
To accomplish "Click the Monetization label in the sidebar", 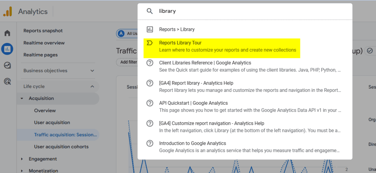I will click(43, 171).
